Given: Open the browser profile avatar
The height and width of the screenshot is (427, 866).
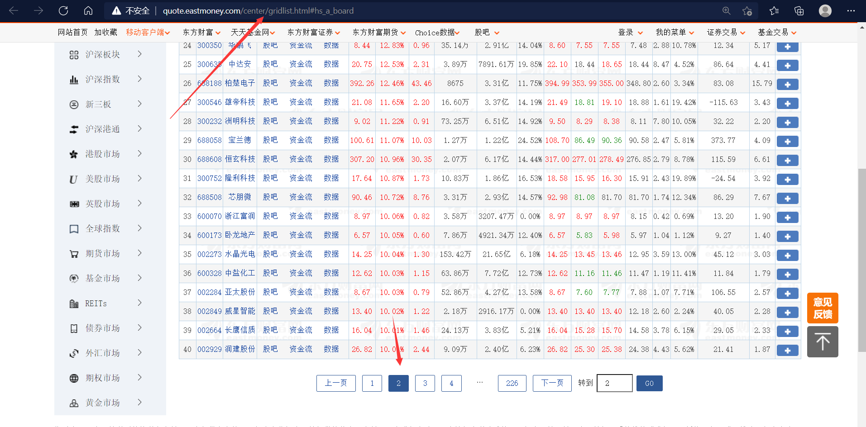Looking at the screenshot, I should click(825, 10).
